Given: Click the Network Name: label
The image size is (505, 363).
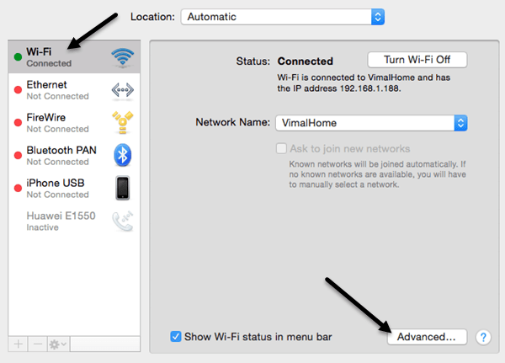Looking at the screenshot, I should tap(232, 122).
